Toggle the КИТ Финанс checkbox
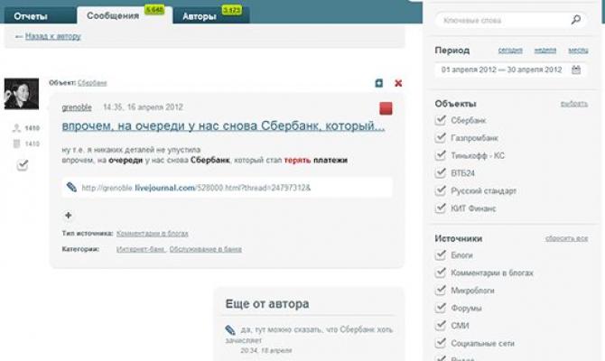The image size is (605, 361). click(x=441, y=208)
